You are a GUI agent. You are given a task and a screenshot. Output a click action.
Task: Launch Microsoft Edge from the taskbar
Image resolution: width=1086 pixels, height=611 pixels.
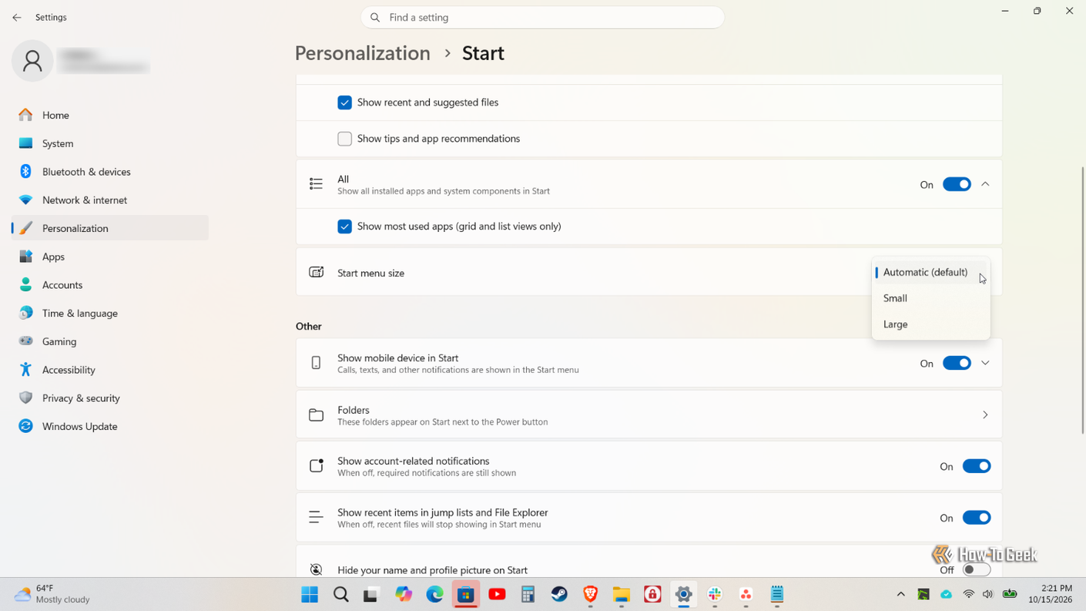434,594
